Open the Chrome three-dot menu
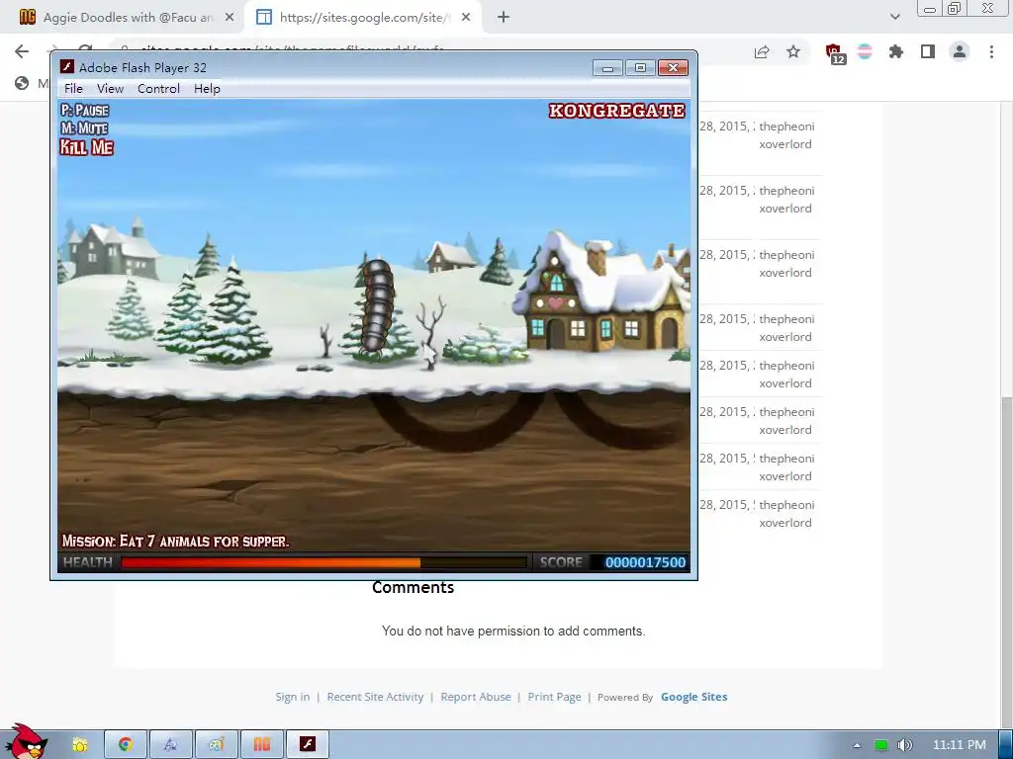 [991, 51]
